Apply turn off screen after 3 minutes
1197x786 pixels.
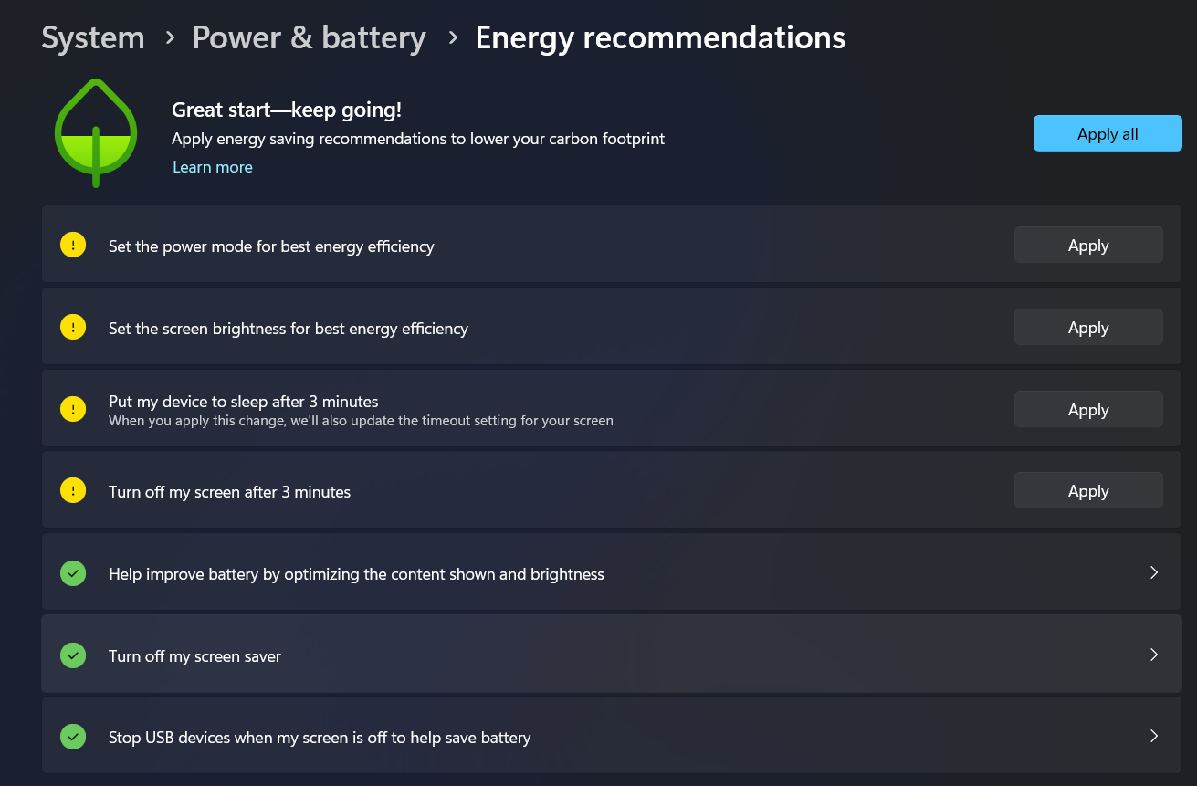pos(1088,491)
